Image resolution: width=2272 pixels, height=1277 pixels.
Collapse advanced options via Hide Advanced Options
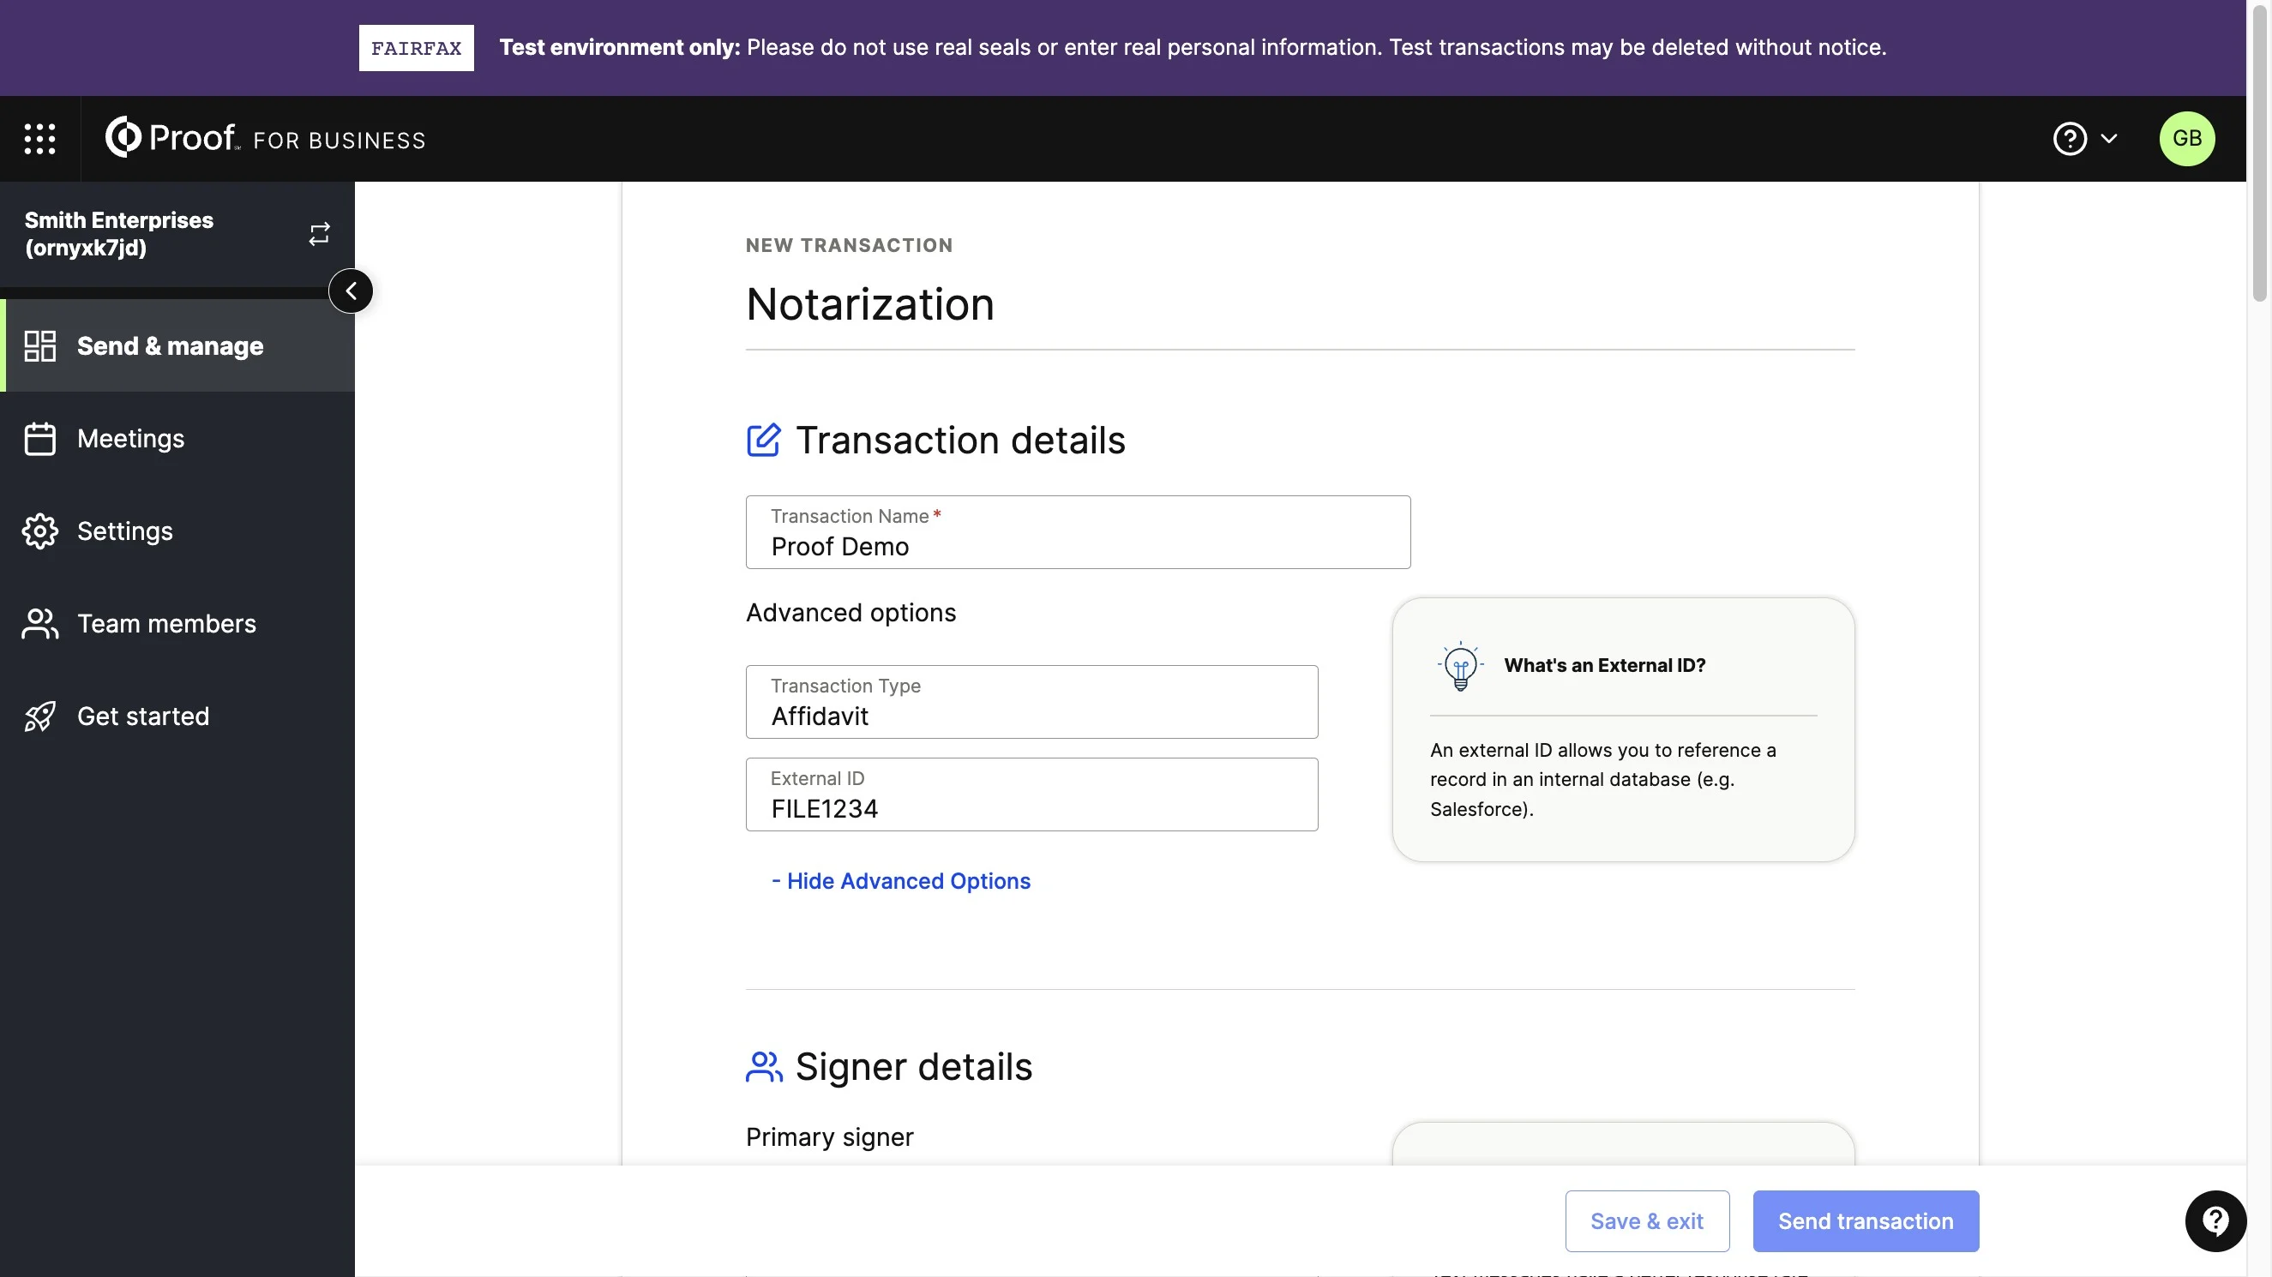tap(900, 881)
